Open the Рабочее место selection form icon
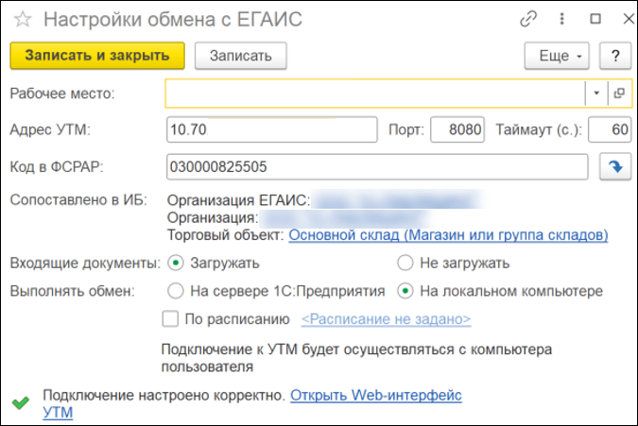 (x=619, y=93)
